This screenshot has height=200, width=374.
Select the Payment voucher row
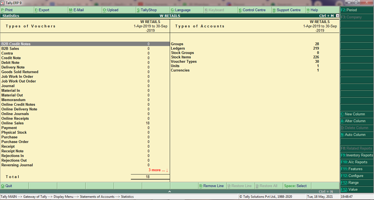[x=85, y=128]
